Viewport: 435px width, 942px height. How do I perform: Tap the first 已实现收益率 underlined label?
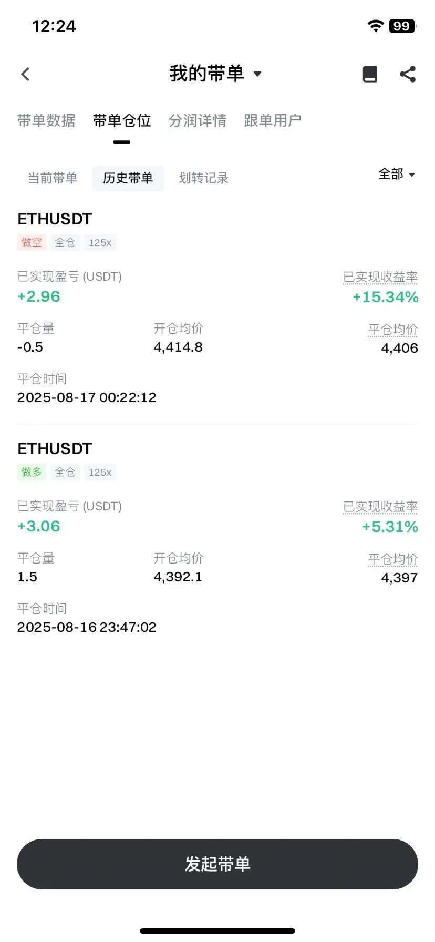point(380,277)
